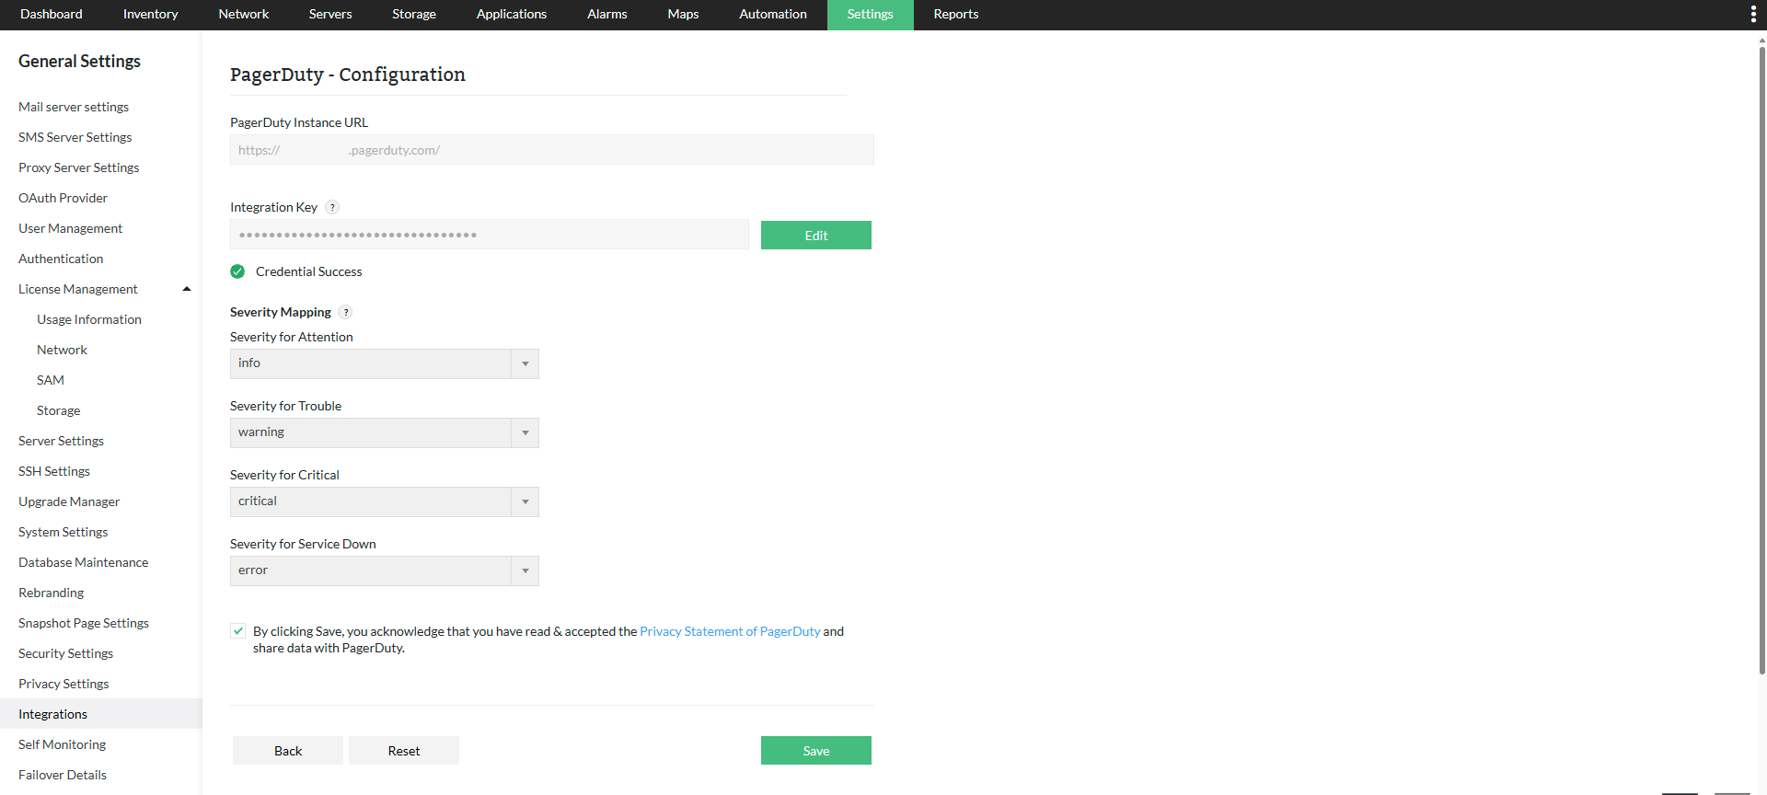The image size is (1767, 795).
Task: Click the Back button
Action: tap(288, 751)
